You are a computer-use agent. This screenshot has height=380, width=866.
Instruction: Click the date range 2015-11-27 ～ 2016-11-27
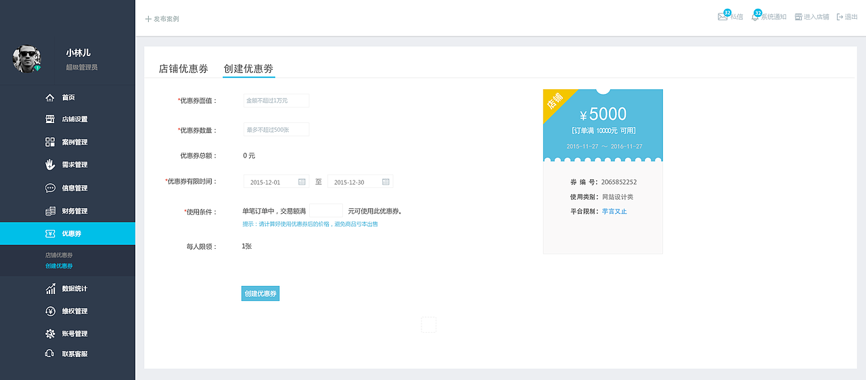coord(604,147)
